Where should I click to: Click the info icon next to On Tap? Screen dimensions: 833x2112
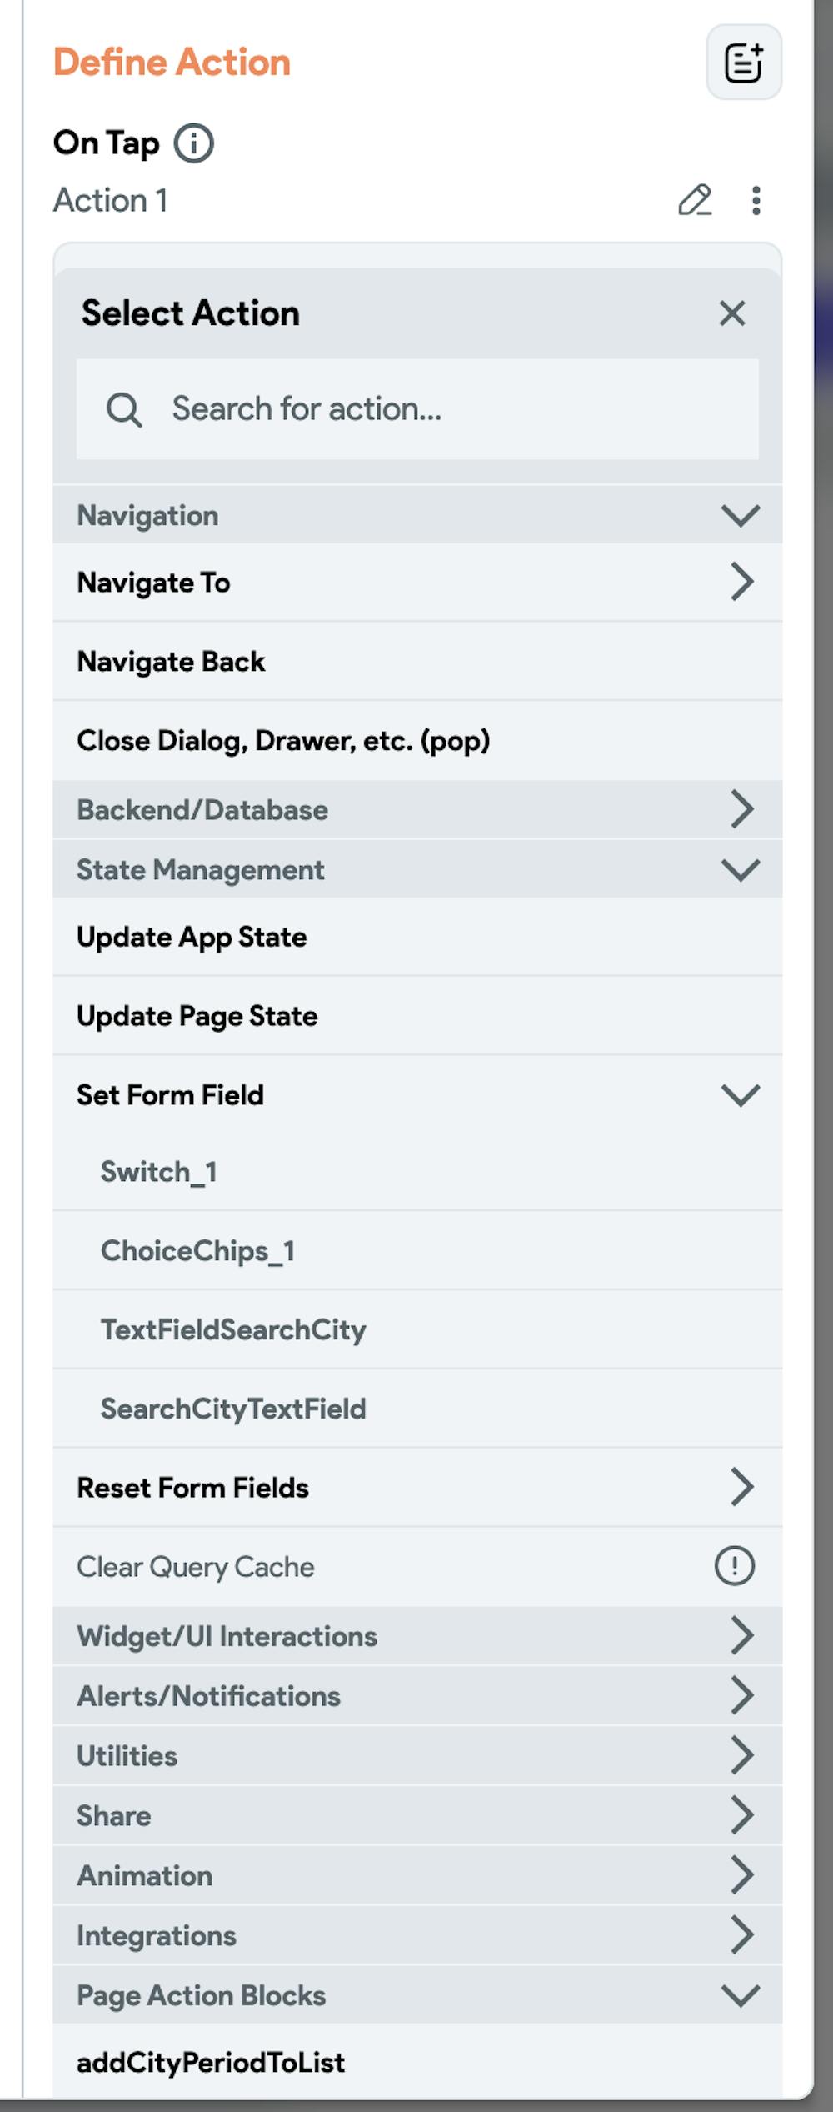tap(193, 143)
